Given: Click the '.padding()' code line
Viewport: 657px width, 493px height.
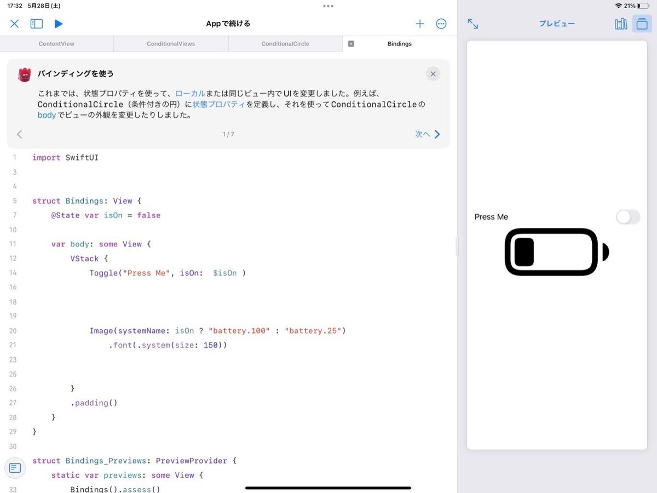Looking at the screenshot, I should [94, 403].
